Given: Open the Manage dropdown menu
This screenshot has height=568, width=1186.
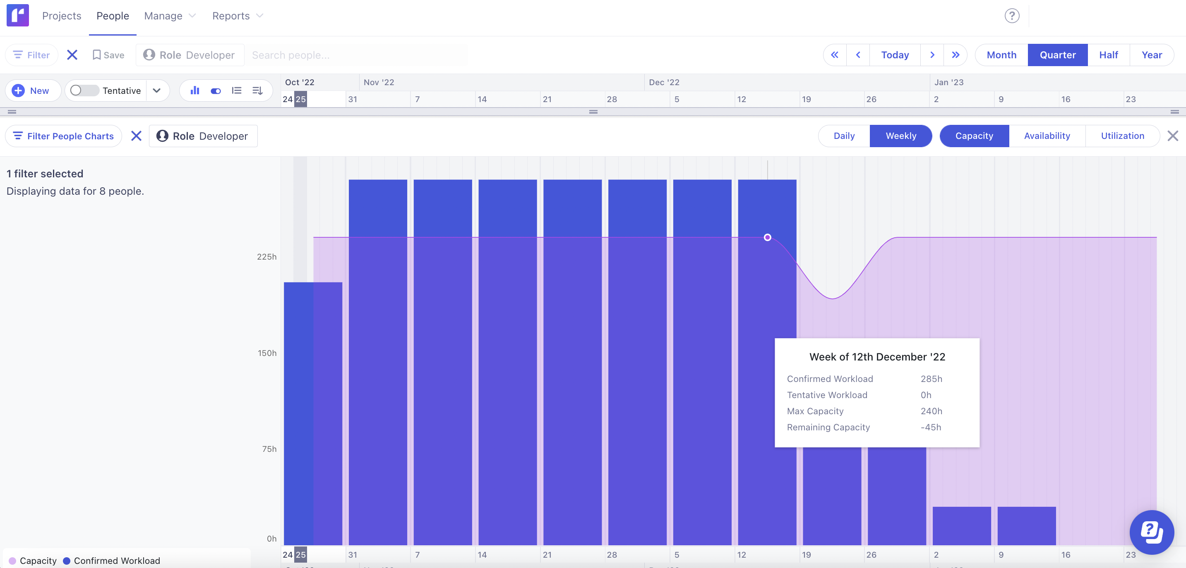Looking at the screenshot, I should (x=169, y=16).
